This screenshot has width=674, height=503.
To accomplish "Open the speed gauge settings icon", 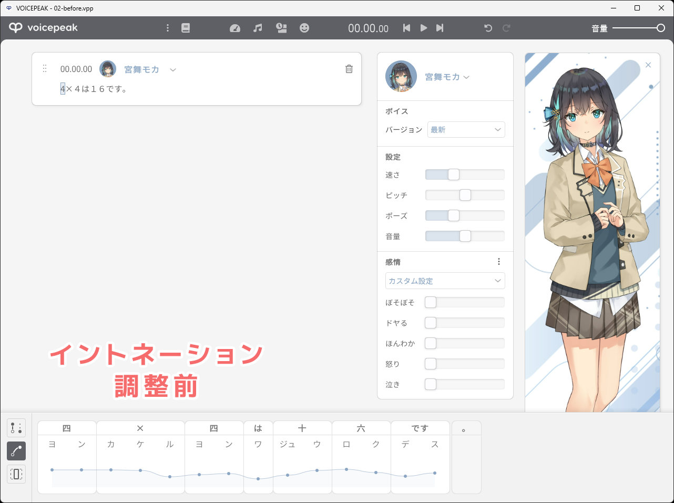I will (x=235, y=28).
